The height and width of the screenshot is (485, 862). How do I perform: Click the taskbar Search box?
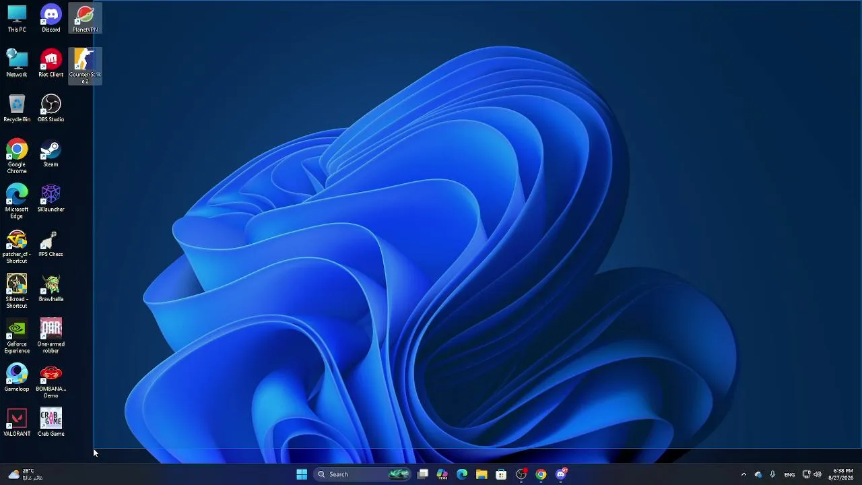[364, 474]
